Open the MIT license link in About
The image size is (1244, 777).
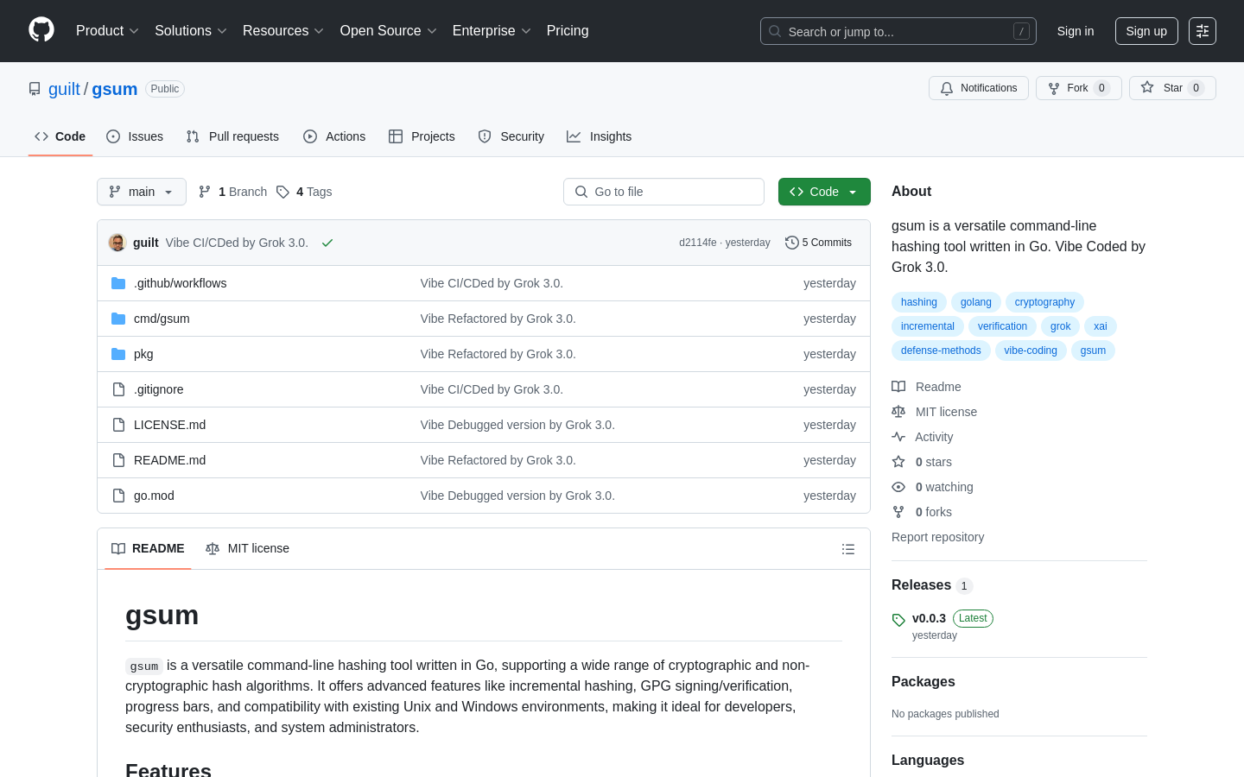(935, 412)
